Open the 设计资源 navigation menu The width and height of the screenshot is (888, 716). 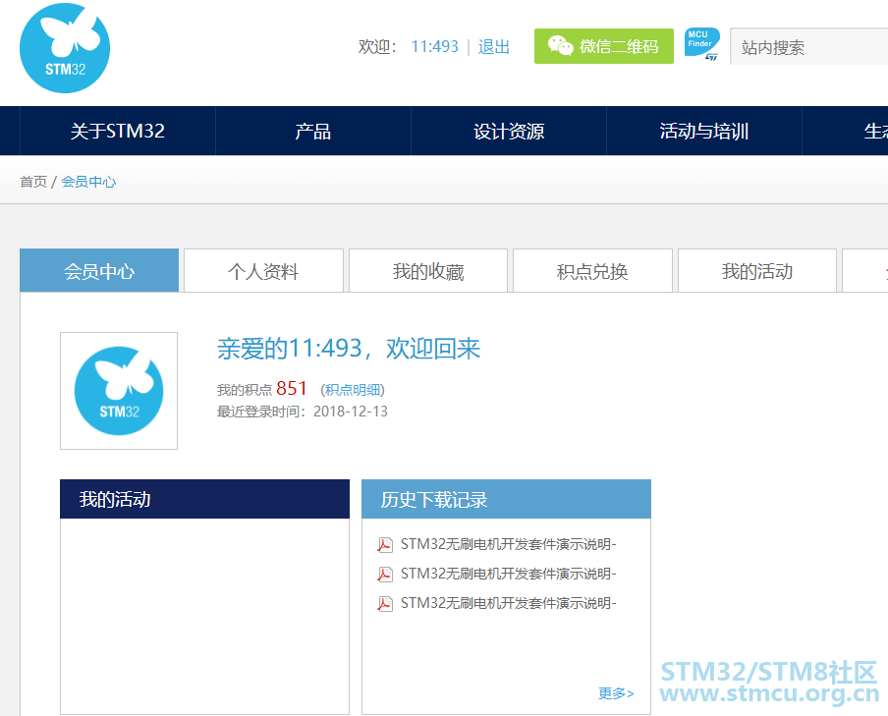[509, 131]
